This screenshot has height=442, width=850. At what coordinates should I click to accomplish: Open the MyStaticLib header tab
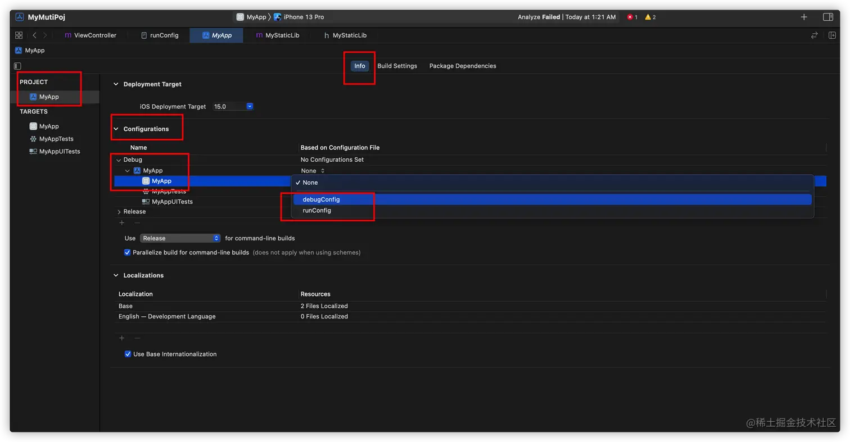coord(345,35)
